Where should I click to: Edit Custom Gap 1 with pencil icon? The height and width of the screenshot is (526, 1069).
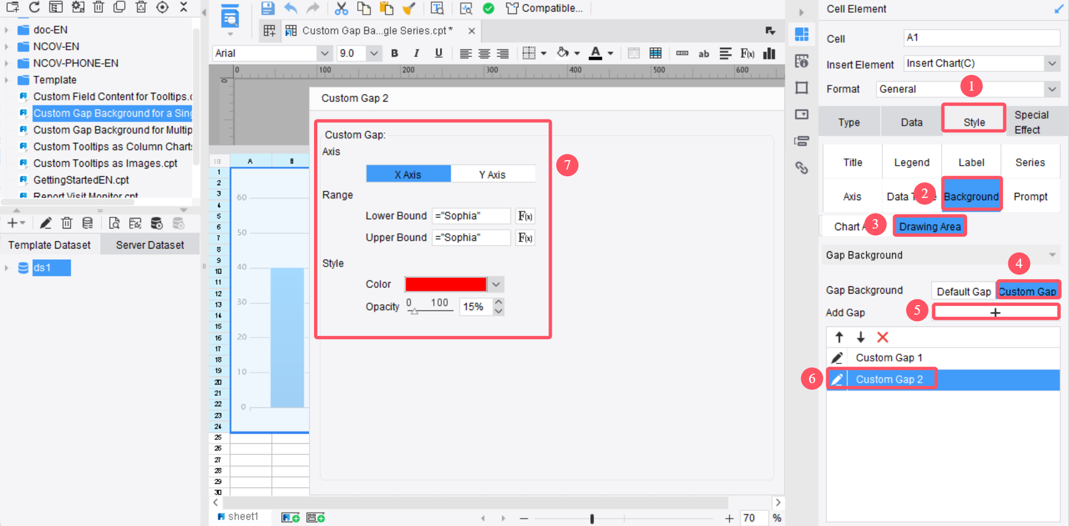(x=837, y=358)
